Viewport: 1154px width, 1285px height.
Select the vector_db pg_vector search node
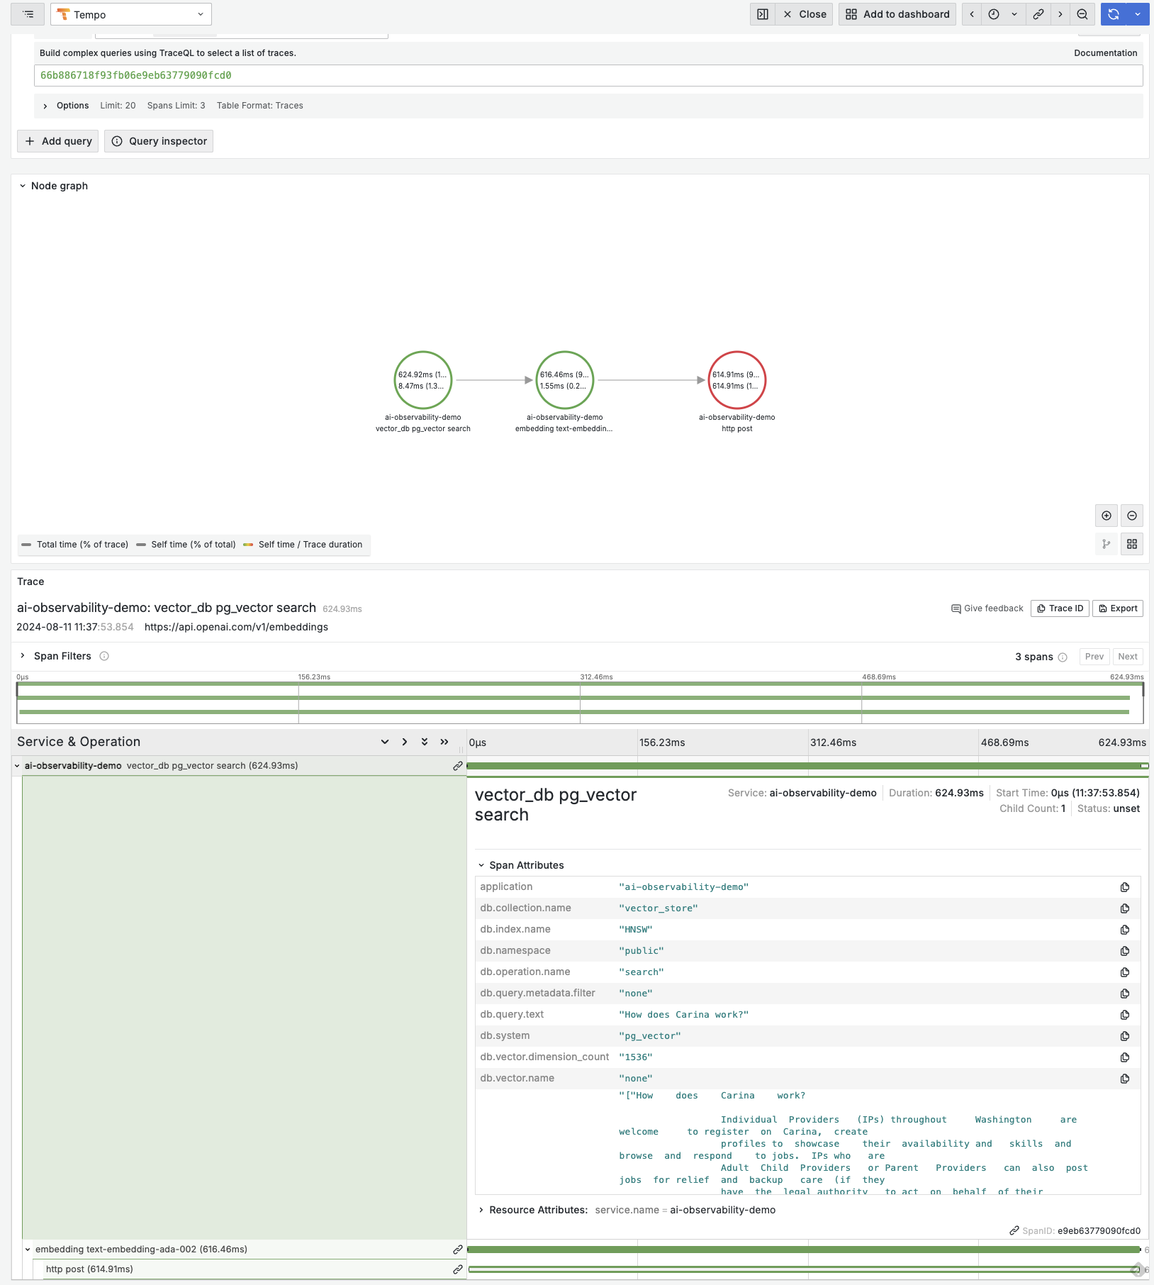tap(423, 380)
